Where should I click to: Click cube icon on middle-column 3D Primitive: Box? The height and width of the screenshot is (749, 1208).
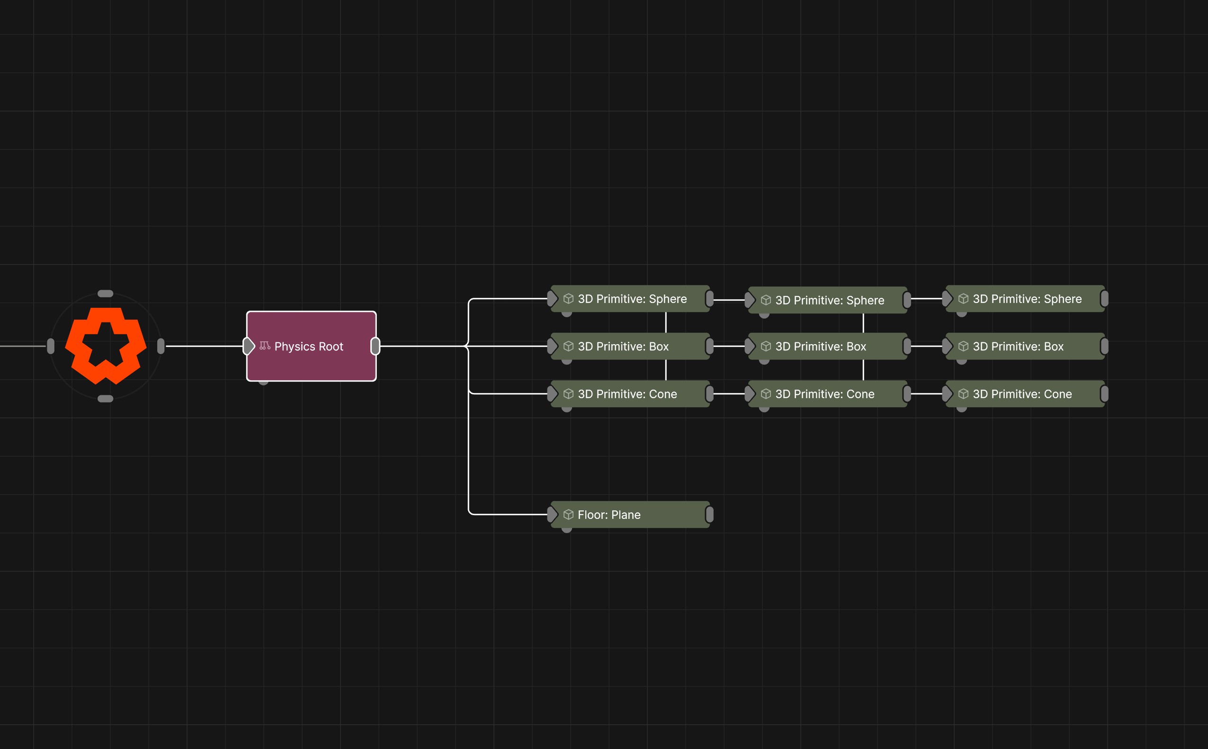[766, 346]
